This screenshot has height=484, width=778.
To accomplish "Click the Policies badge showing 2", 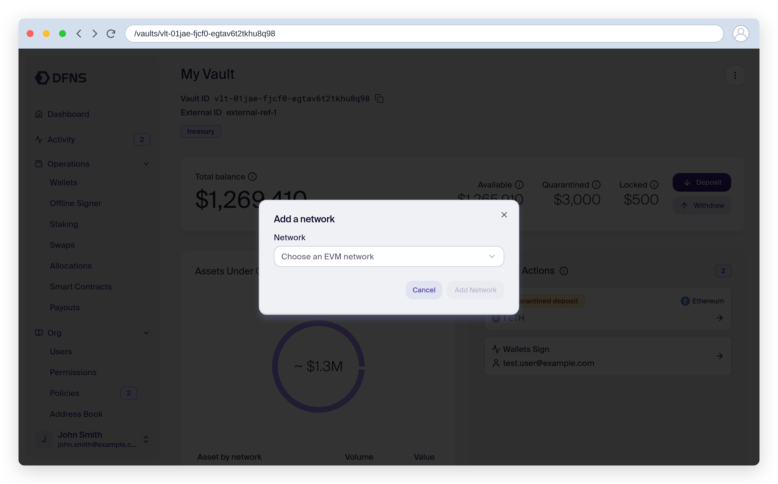I will click(x=129, y=393).
